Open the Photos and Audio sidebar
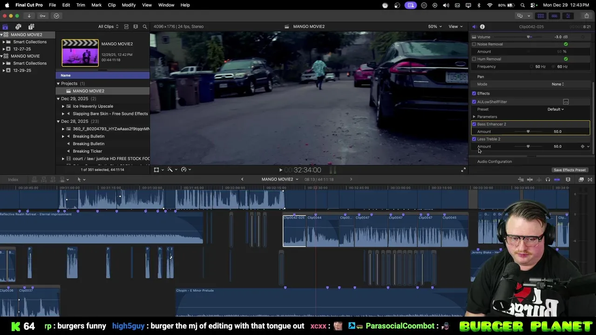The height and width of the screenshot is (335, 596). tap(18, 27)
